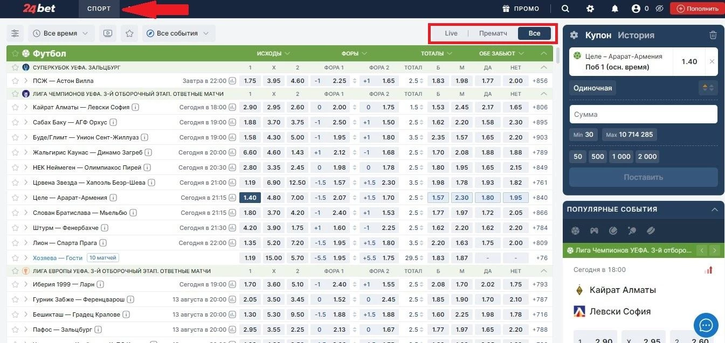Viewport: 725px width, 343px height.
Task: Open ФОРЫ market dropdown
Action: 354,53
